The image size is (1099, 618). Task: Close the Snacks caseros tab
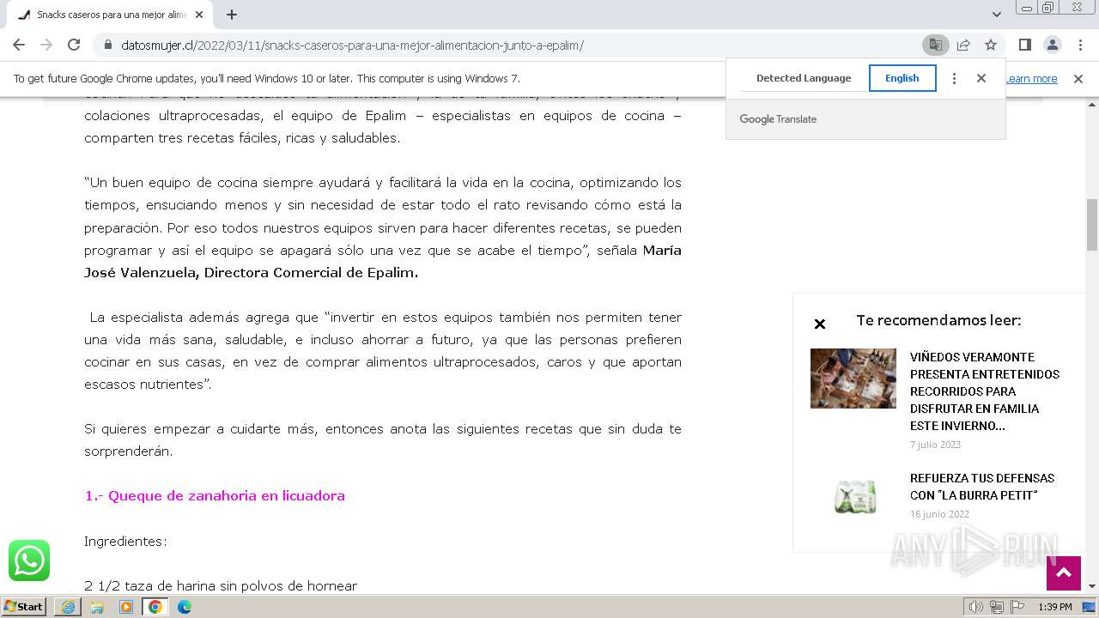(x=199, y=15)
